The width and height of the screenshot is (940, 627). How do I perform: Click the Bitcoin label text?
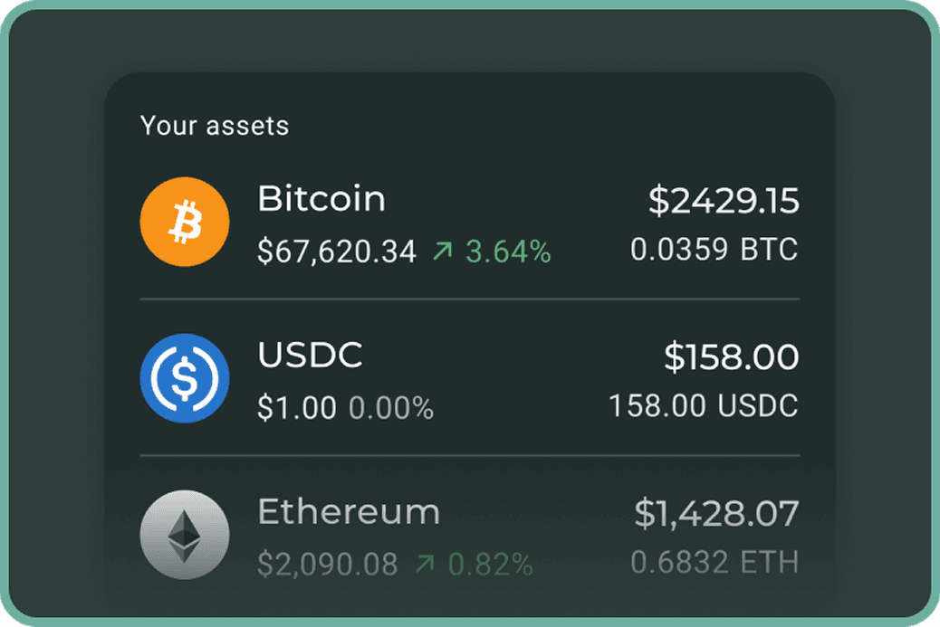pyautogui.click(x=321, y=199)
